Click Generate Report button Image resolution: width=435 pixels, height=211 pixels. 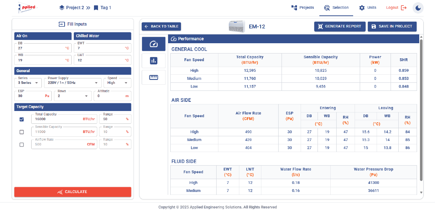click(340, 27)
